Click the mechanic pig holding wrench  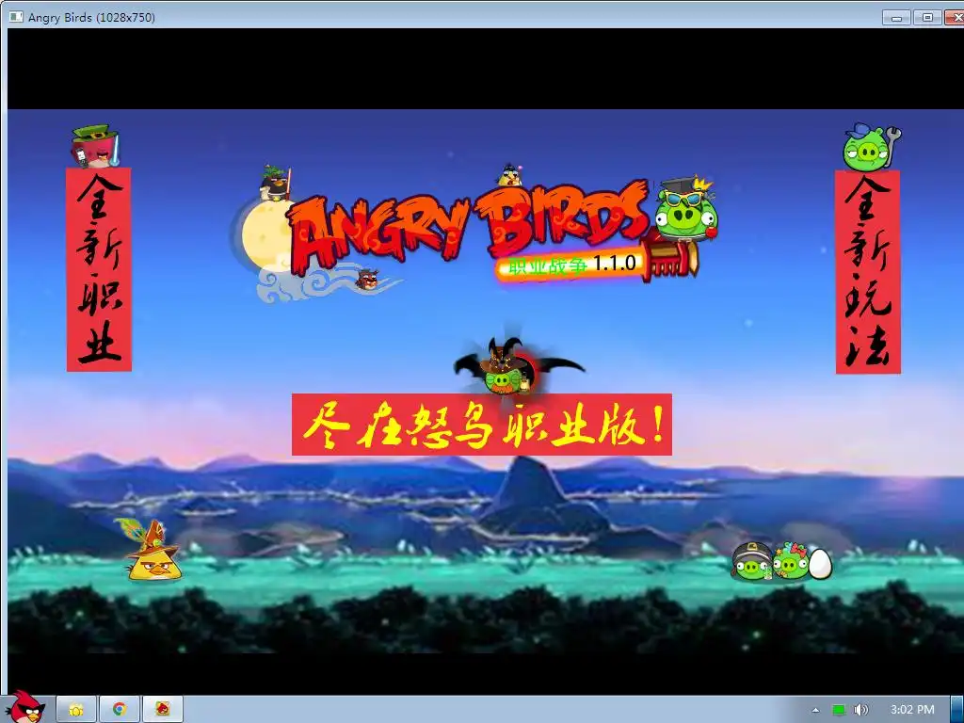(872, 147)
